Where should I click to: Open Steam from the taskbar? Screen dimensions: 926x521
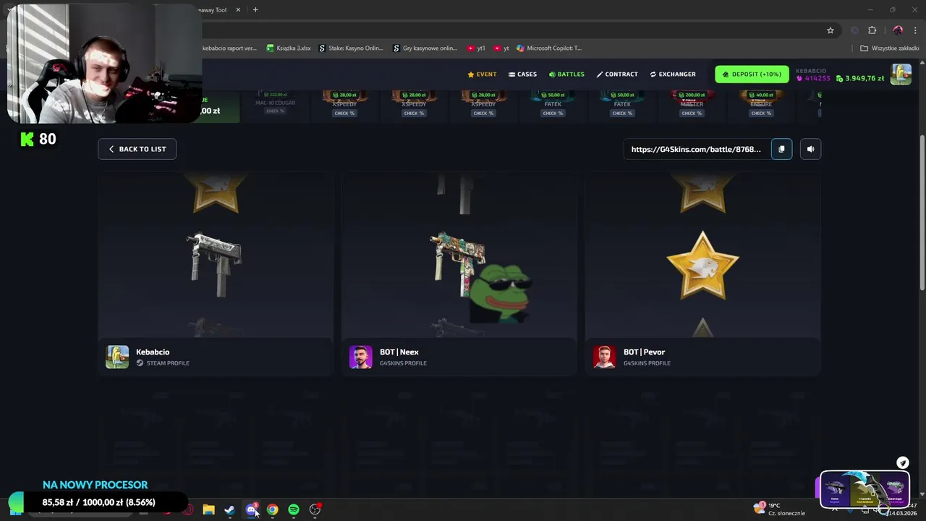tap(229, 509)
